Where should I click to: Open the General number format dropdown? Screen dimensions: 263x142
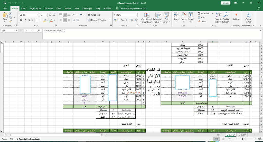pos(136,15)
